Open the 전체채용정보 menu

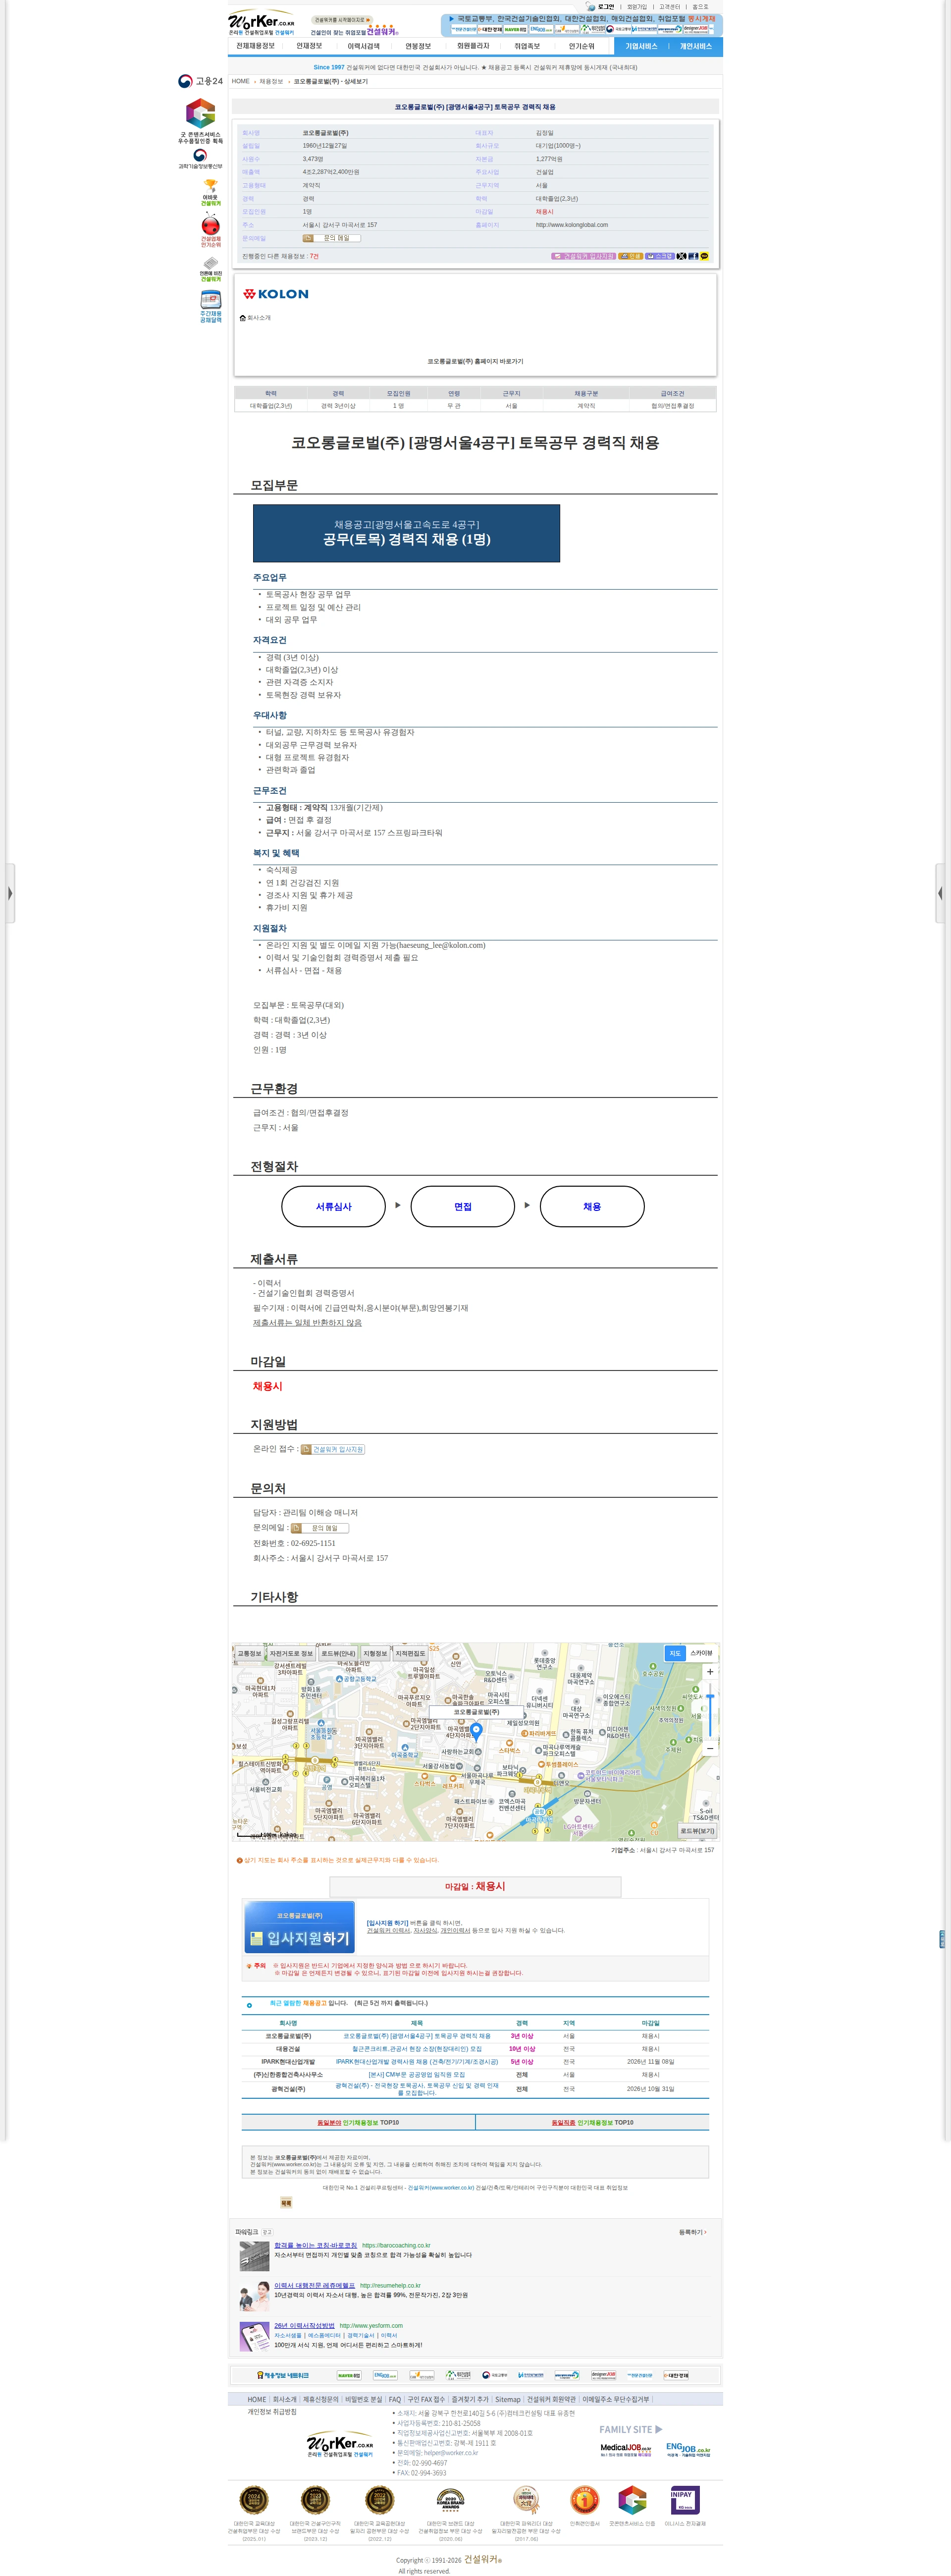255,46
